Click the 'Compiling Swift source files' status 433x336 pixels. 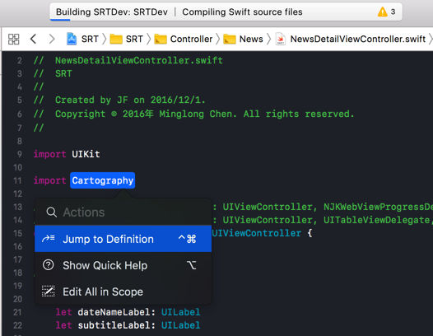[x=242, y=12]
